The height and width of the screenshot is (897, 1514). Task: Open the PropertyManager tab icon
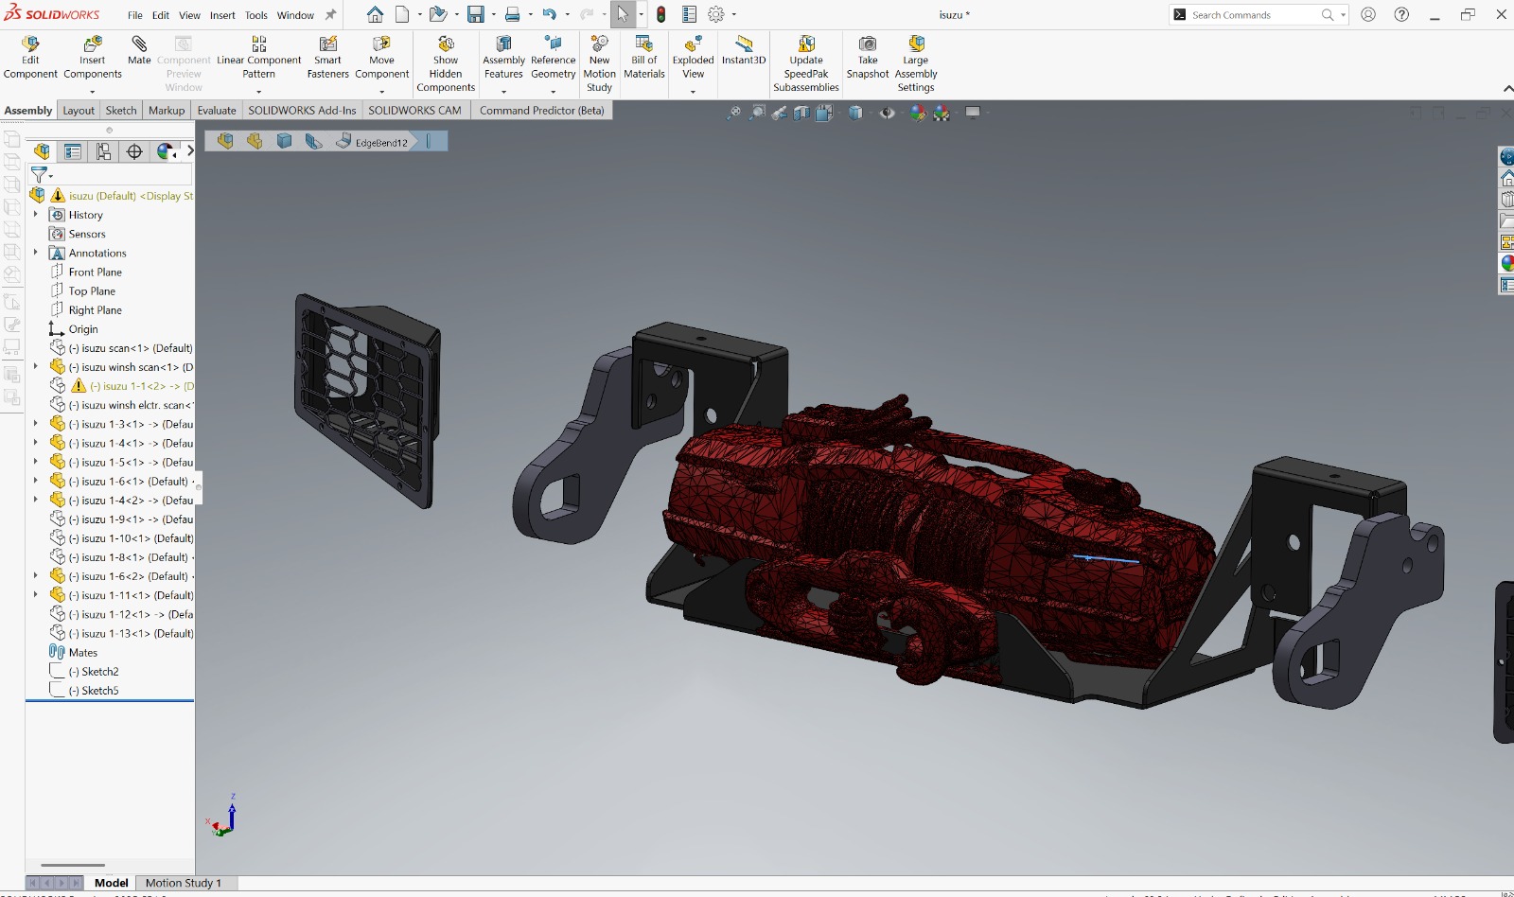click(73, 151)
